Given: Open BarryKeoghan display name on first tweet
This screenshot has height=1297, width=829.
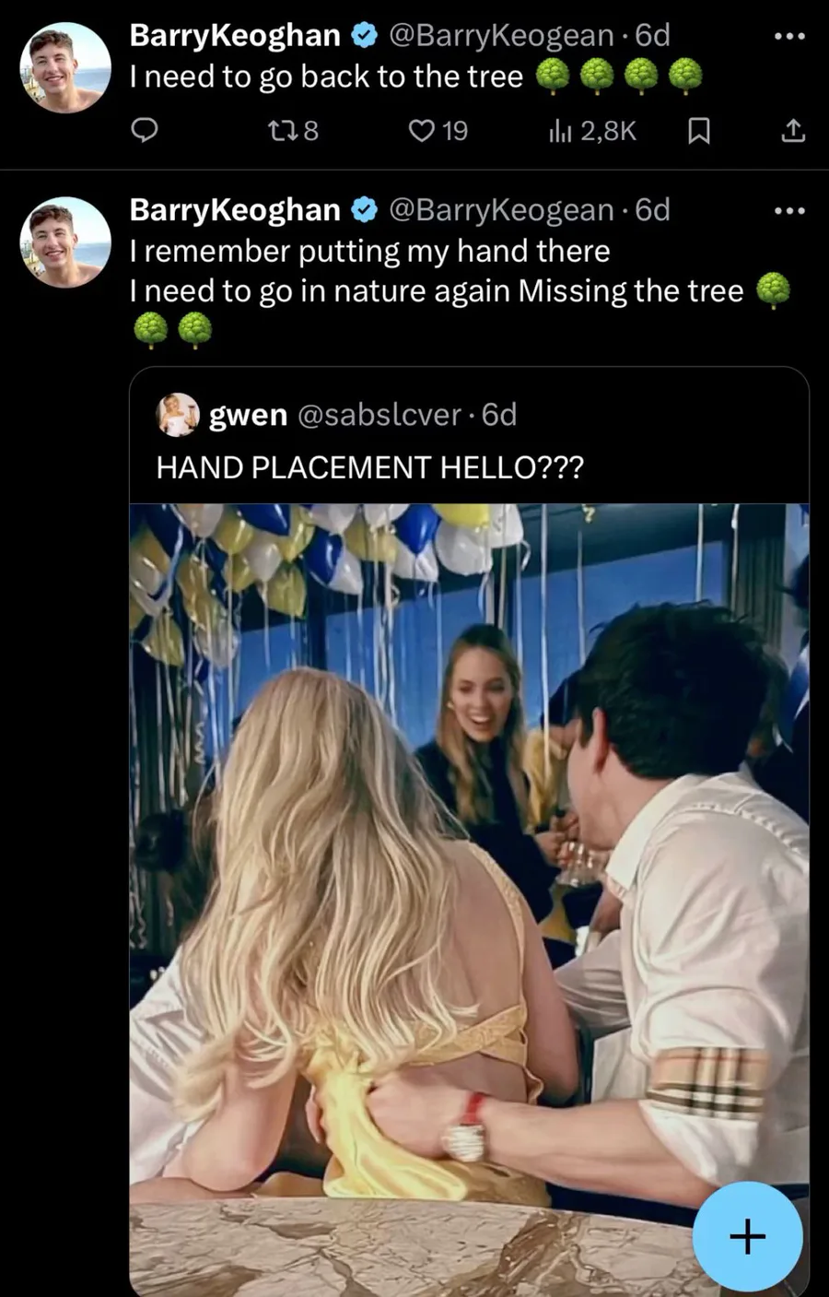Looking at the screenshot, I should [x=235, y=35].
